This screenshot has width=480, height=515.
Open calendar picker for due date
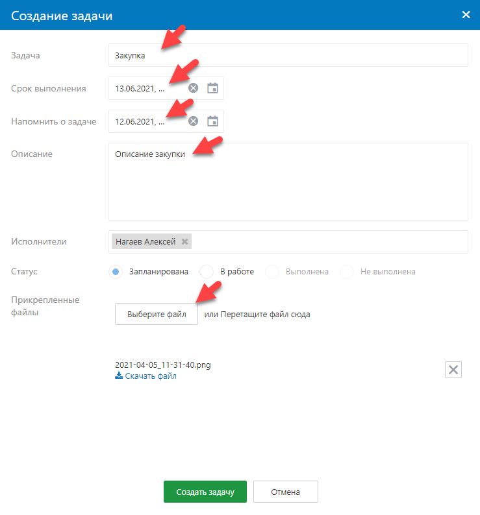click(x=212, y=88)
